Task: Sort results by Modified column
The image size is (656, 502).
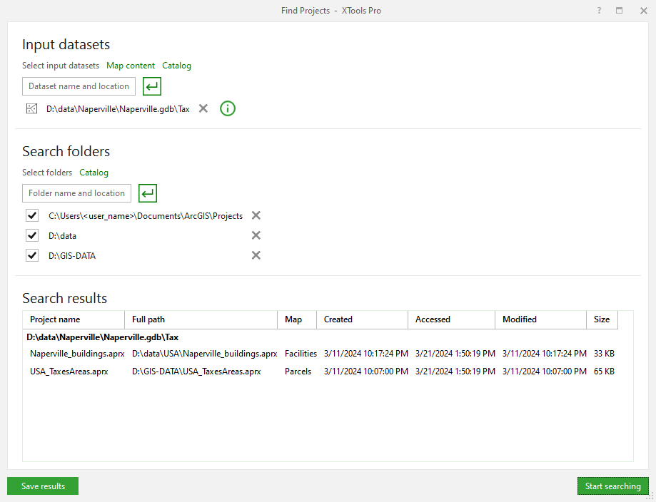Action: point(540,319)
